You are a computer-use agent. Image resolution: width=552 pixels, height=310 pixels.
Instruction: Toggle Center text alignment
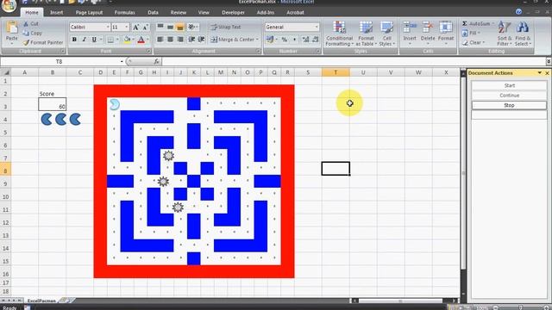[170, 40]
